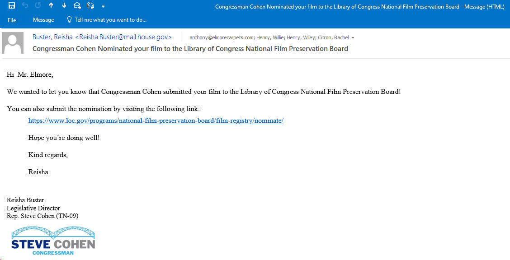
Task: Switch to the Message ribbon tab
Action: 43,20
